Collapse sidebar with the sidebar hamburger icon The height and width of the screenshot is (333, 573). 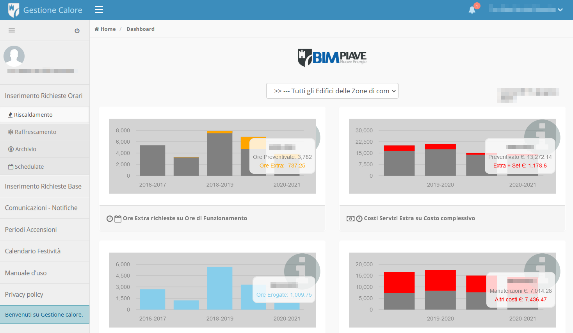click(12, 30)
